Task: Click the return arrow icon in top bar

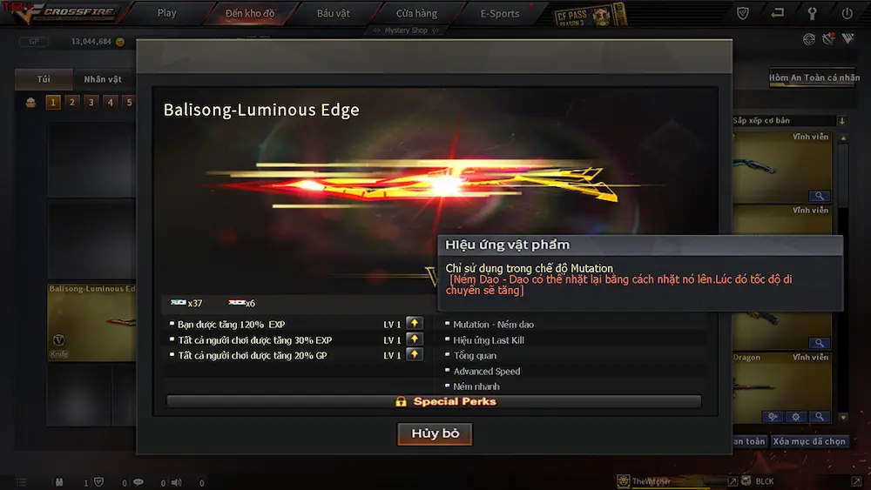Action: (x=777, y=13)
